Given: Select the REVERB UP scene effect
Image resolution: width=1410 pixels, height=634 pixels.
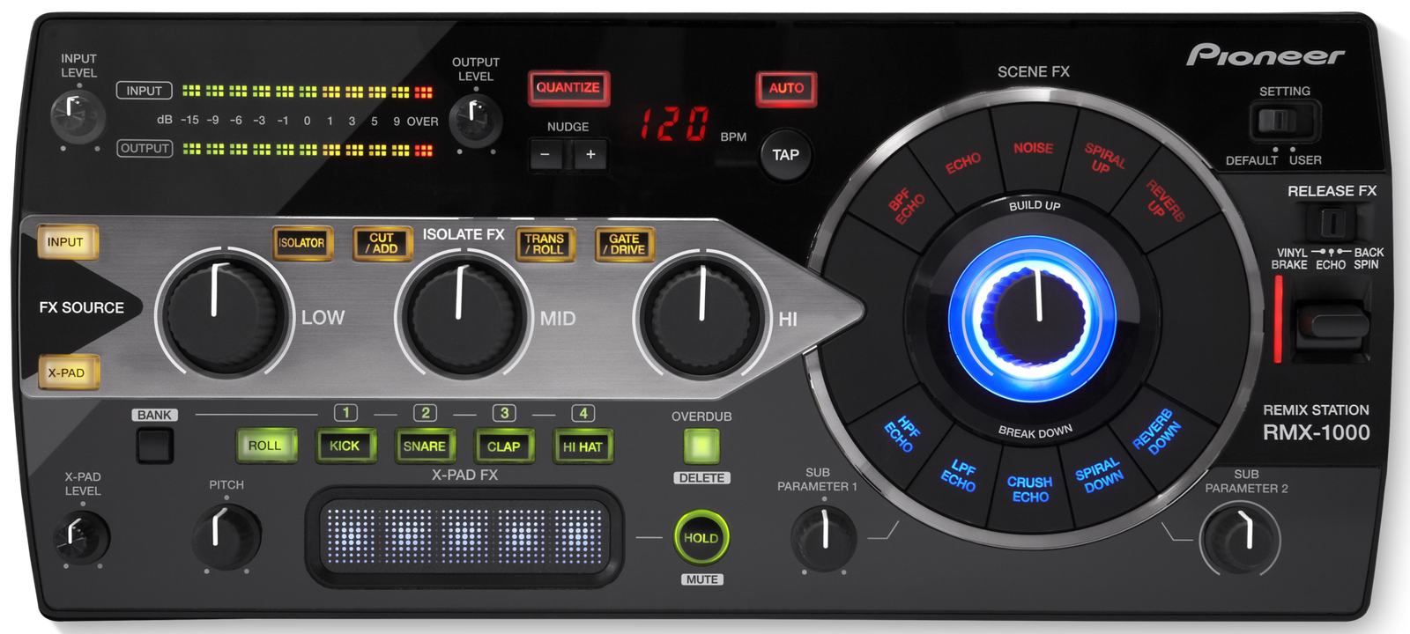Looking at the screenshot, I should click(x=1163, y=201).
